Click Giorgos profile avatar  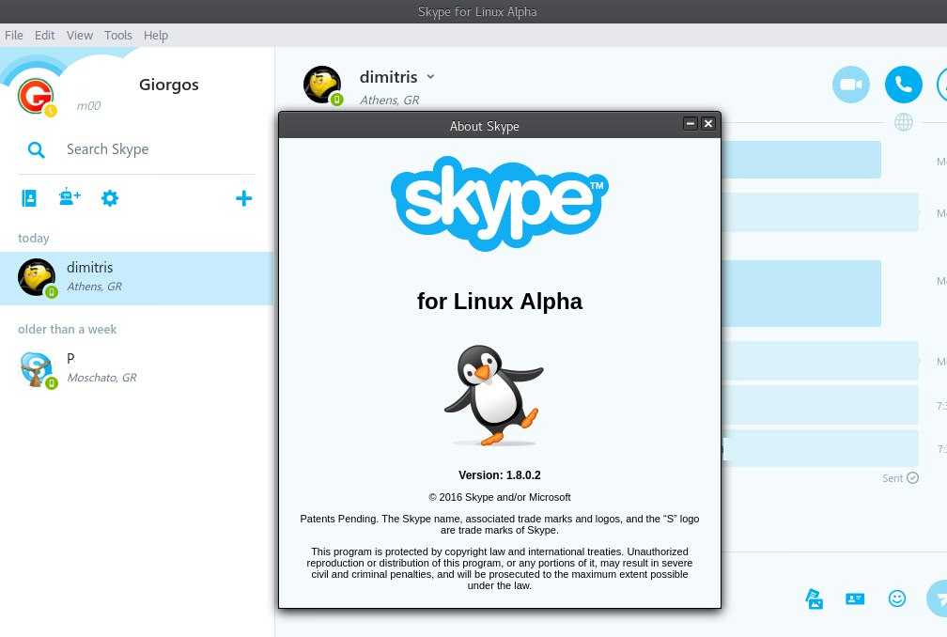point(37,96)
